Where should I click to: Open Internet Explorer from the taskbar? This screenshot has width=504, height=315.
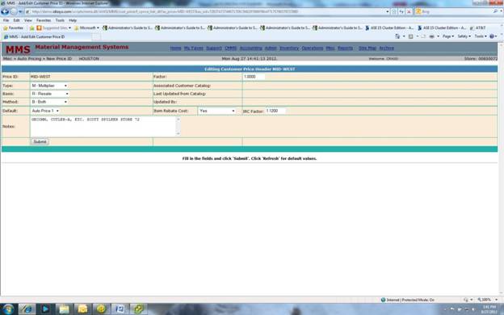pos(27,309)
